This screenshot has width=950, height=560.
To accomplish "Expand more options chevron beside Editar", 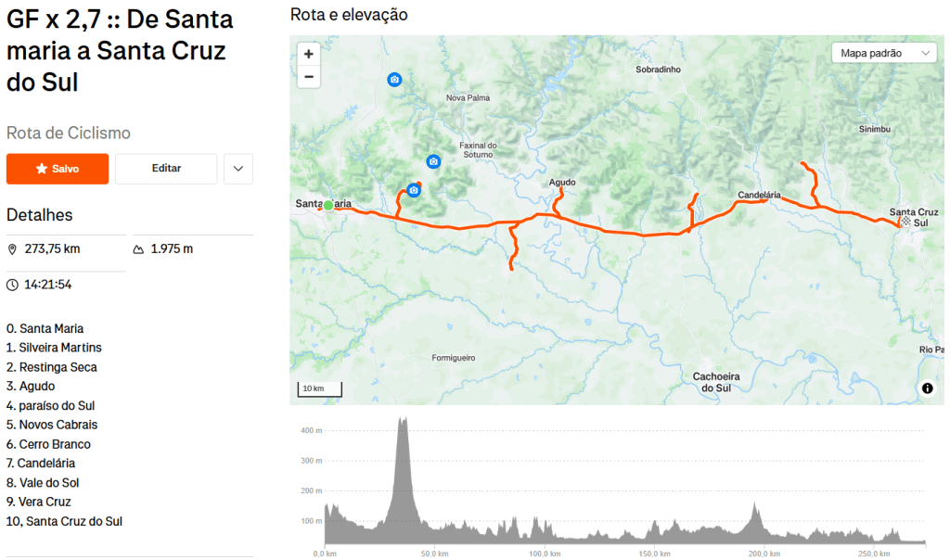I will pyautogui.click(x=238, y=169).
